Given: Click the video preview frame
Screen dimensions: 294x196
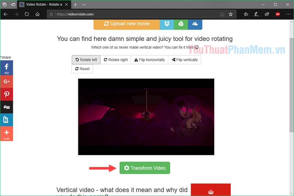Looking at the screenshot, I should point(146,117).
